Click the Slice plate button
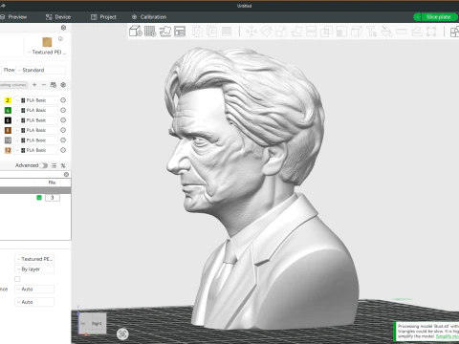The image size is (459, 344). 440,17
